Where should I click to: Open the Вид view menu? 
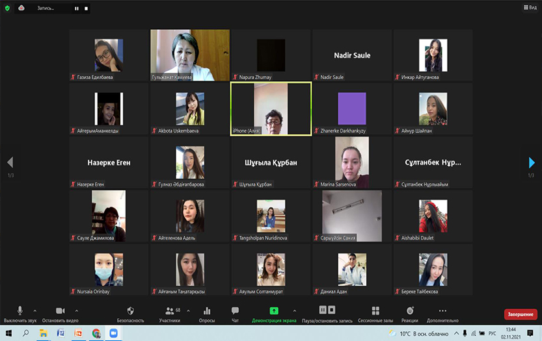[530, 8]
